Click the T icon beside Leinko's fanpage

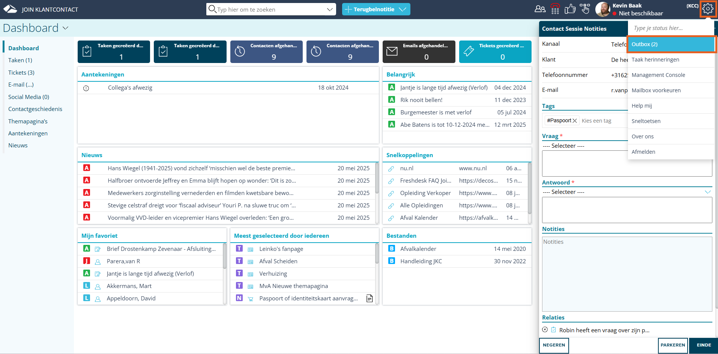[239, 249]
